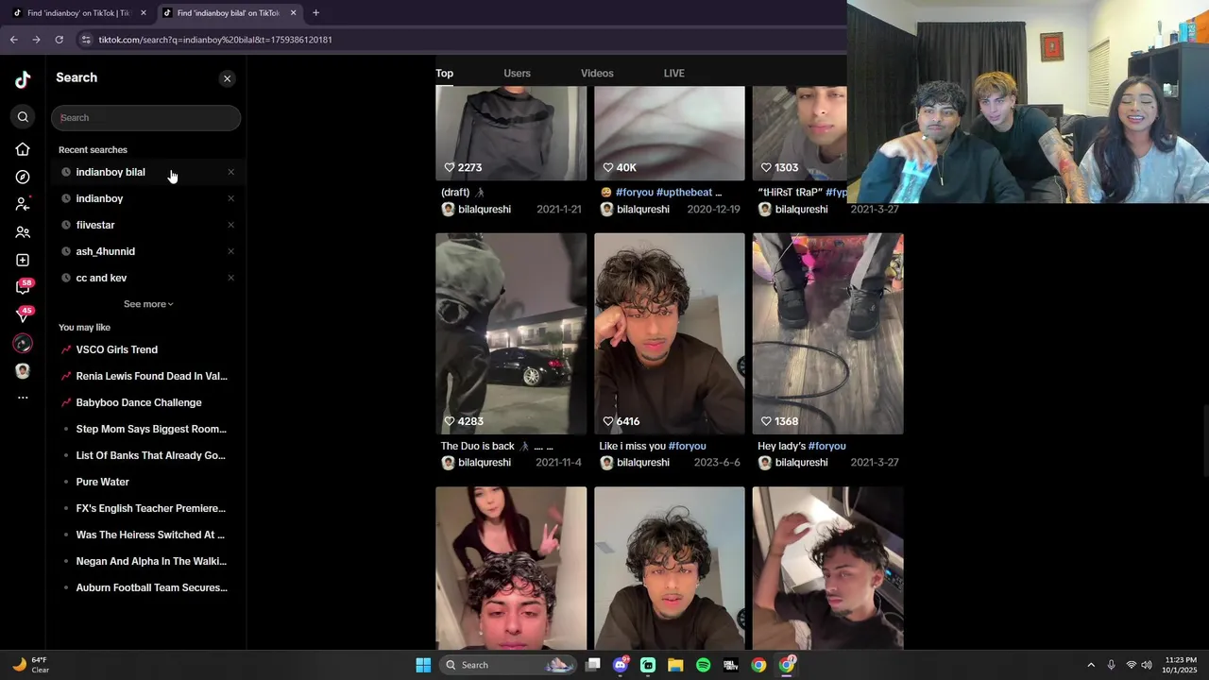Expand See more recent searches

148,304
